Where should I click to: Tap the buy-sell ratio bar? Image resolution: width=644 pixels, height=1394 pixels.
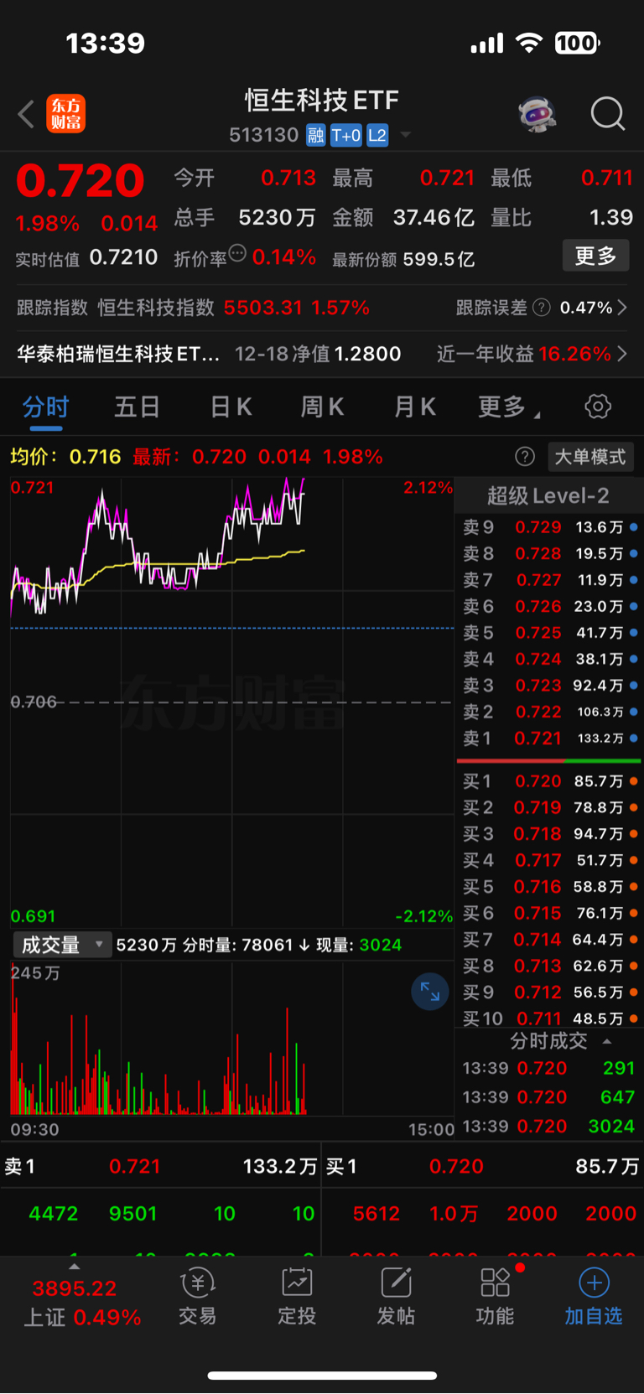(549, 761)
